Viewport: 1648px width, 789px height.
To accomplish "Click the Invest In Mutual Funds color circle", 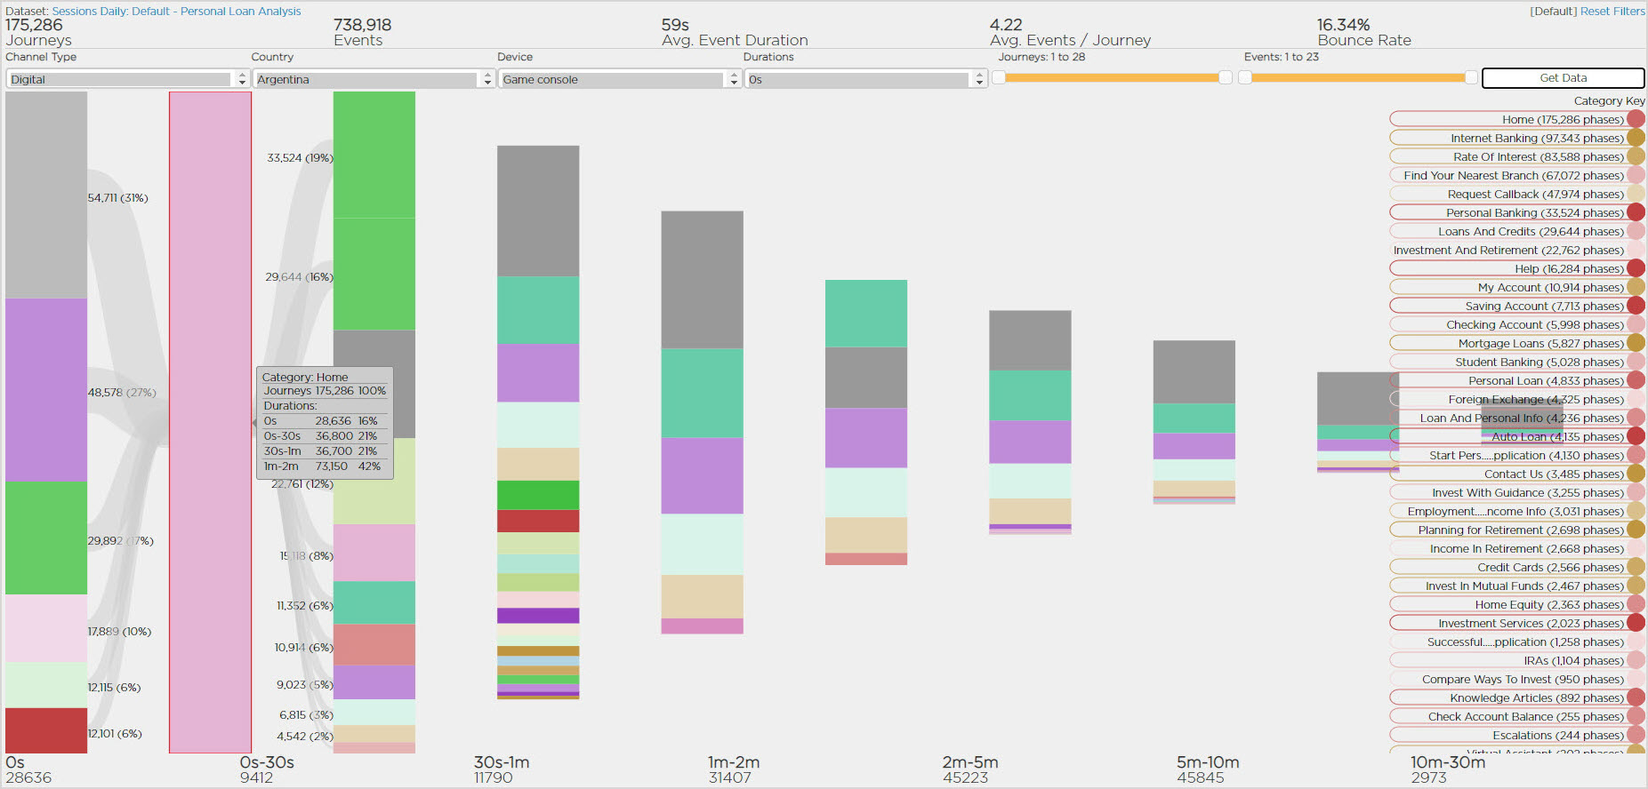I will [1636, 586].
